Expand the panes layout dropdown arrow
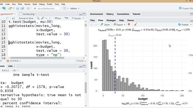Viewport: 193px width, 108px height. [68, 8]
